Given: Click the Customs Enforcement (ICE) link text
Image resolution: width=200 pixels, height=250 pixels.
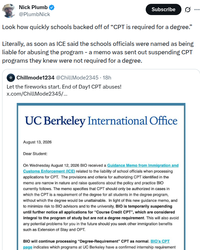Looking at the screenshot, I should (49, 171).
